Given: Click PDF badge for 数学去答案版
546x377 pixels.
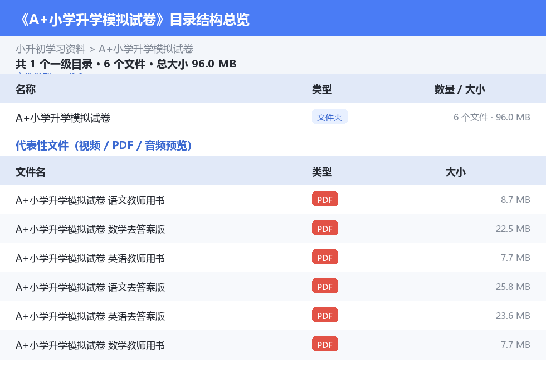Looking at the screenshot, I should click(x=325, y=228).
